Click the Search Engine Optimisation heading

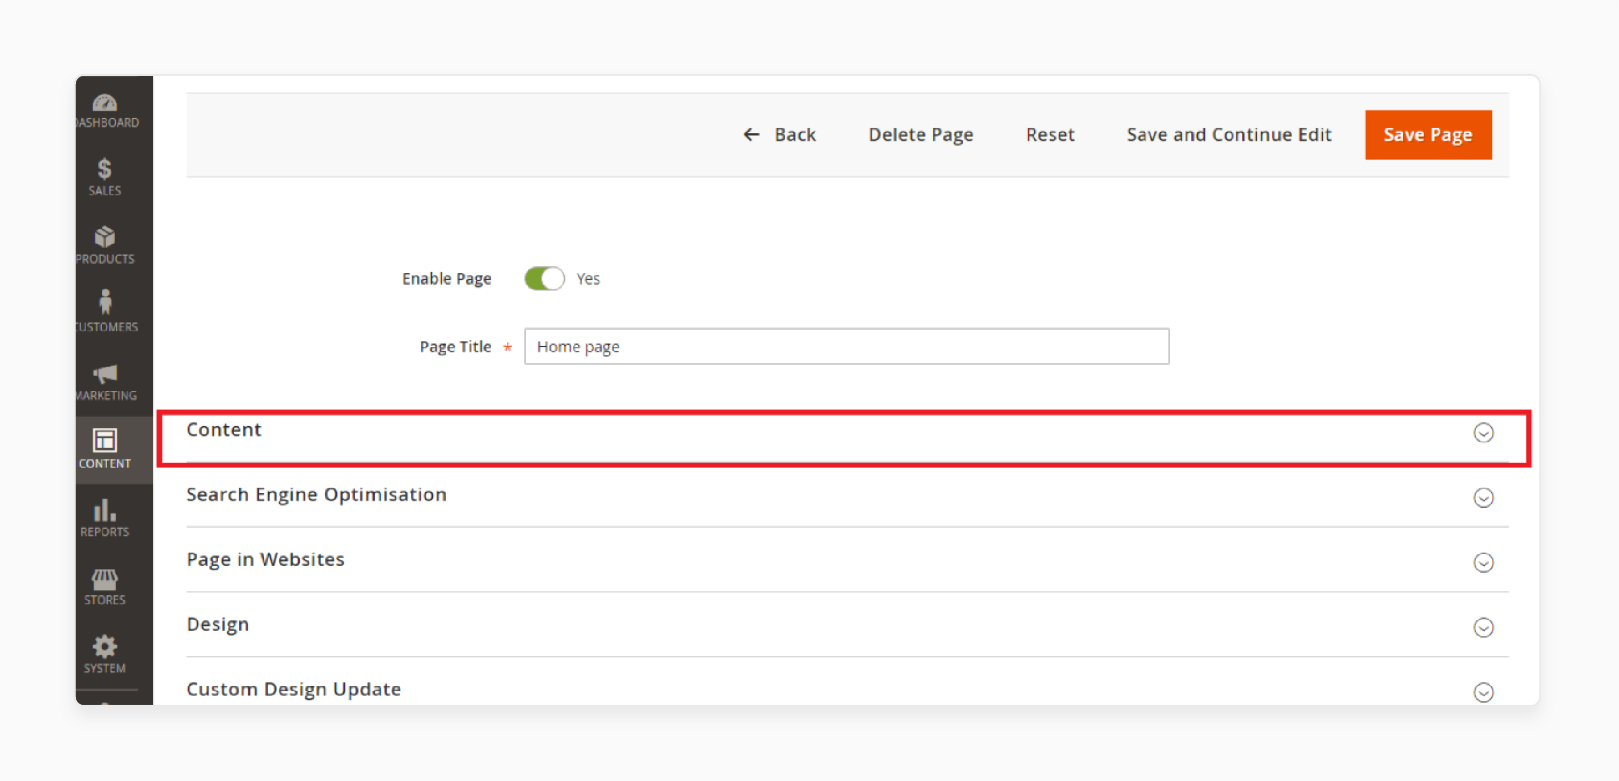(x=316, y=495)
